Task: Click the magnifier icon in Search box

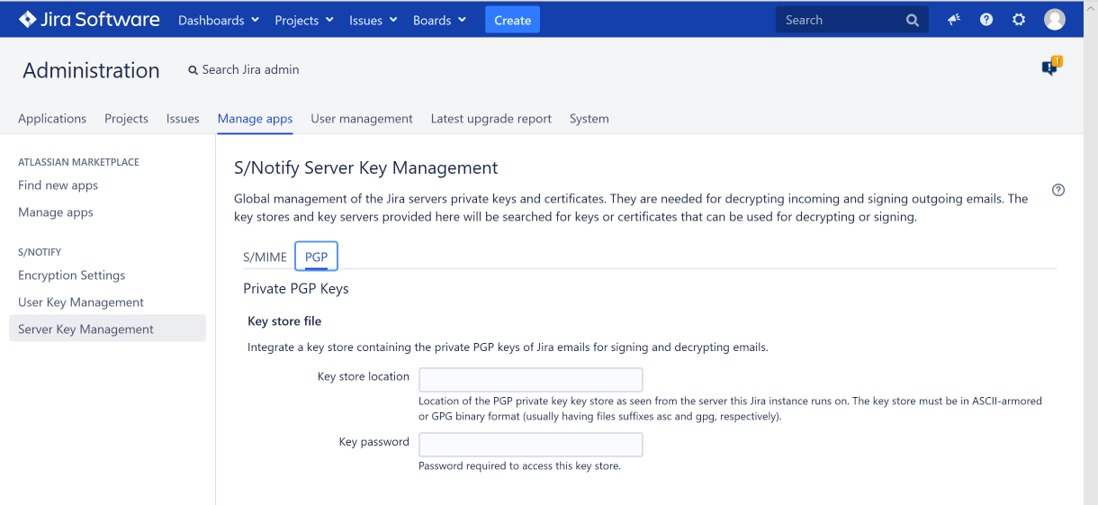Action: [912, 20]
